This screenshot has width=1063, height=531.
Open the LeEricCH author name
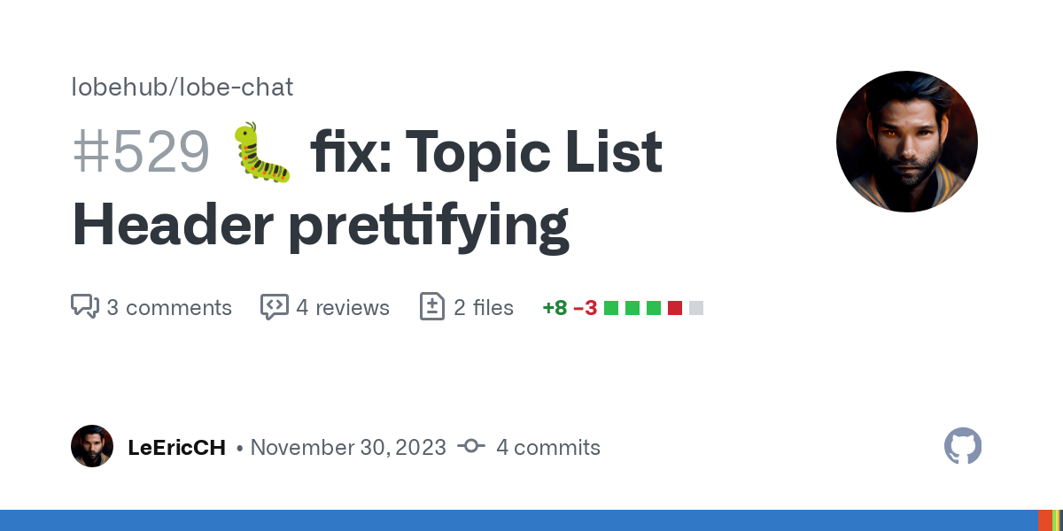[x=177, y=447]
